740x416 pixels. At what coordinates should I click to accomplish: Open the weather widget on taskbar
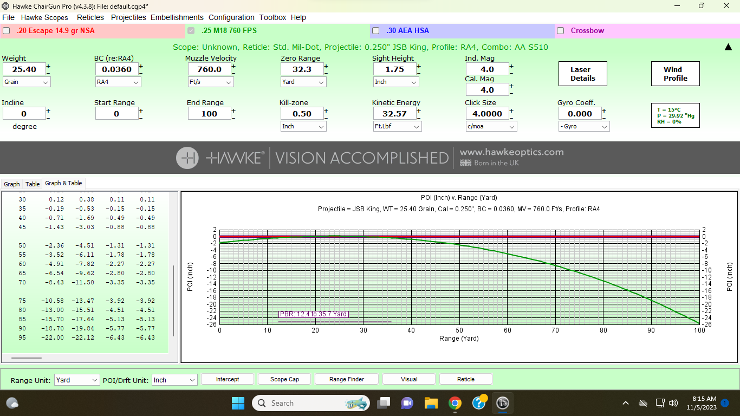[12, 403]
